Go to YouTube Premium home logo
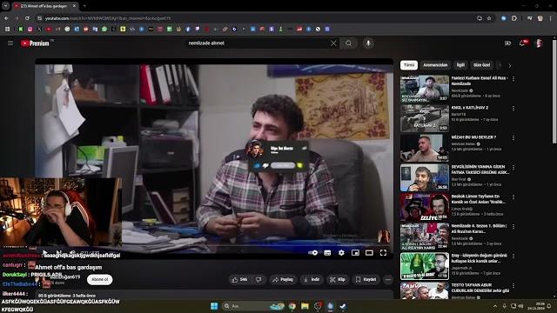This screenshot has width=557, height=313. click(x=35, y=43)
